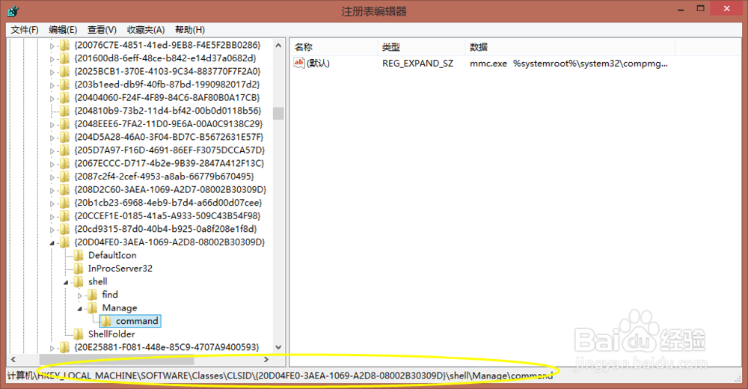This screenshot has height=389, width=748.
Task: Click the vertical scrollbar thumb in tree pane
Action: tap(278, 113)
